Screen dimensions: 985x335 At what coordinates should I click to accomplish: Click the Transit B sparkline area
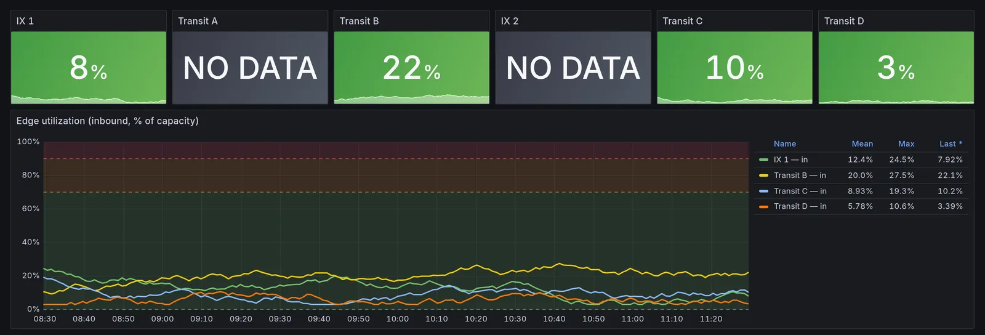pos(411,99)
